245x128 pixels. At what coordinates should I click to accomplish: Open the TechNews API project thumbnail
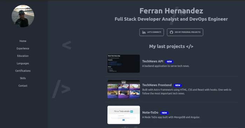click(124, 63)
